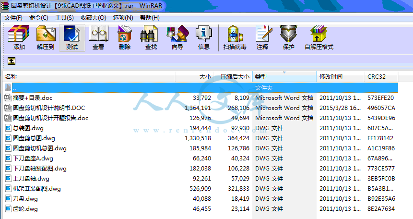The width and height of the screenshot is (413, 219).
Task: Select the file name 上刀盘轴.dwg
Action: point(31,178)
